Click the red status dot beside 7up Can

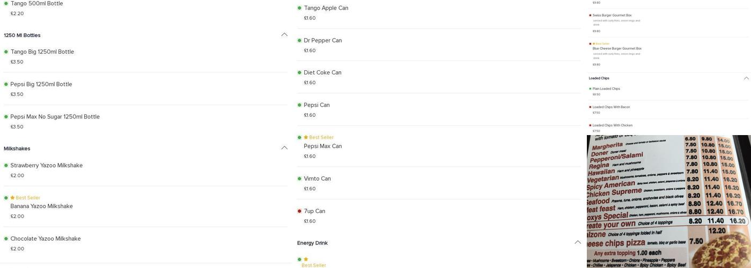pos(299,211)
